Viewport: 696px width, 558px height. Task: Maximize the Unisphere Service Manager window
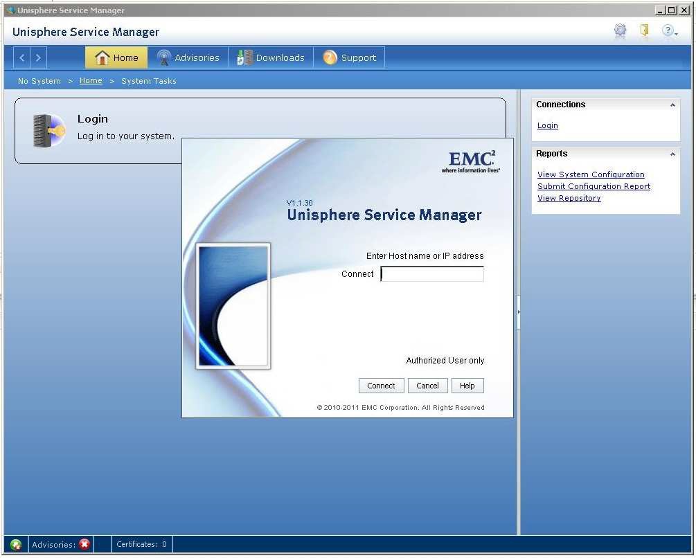tap(672, 10)
